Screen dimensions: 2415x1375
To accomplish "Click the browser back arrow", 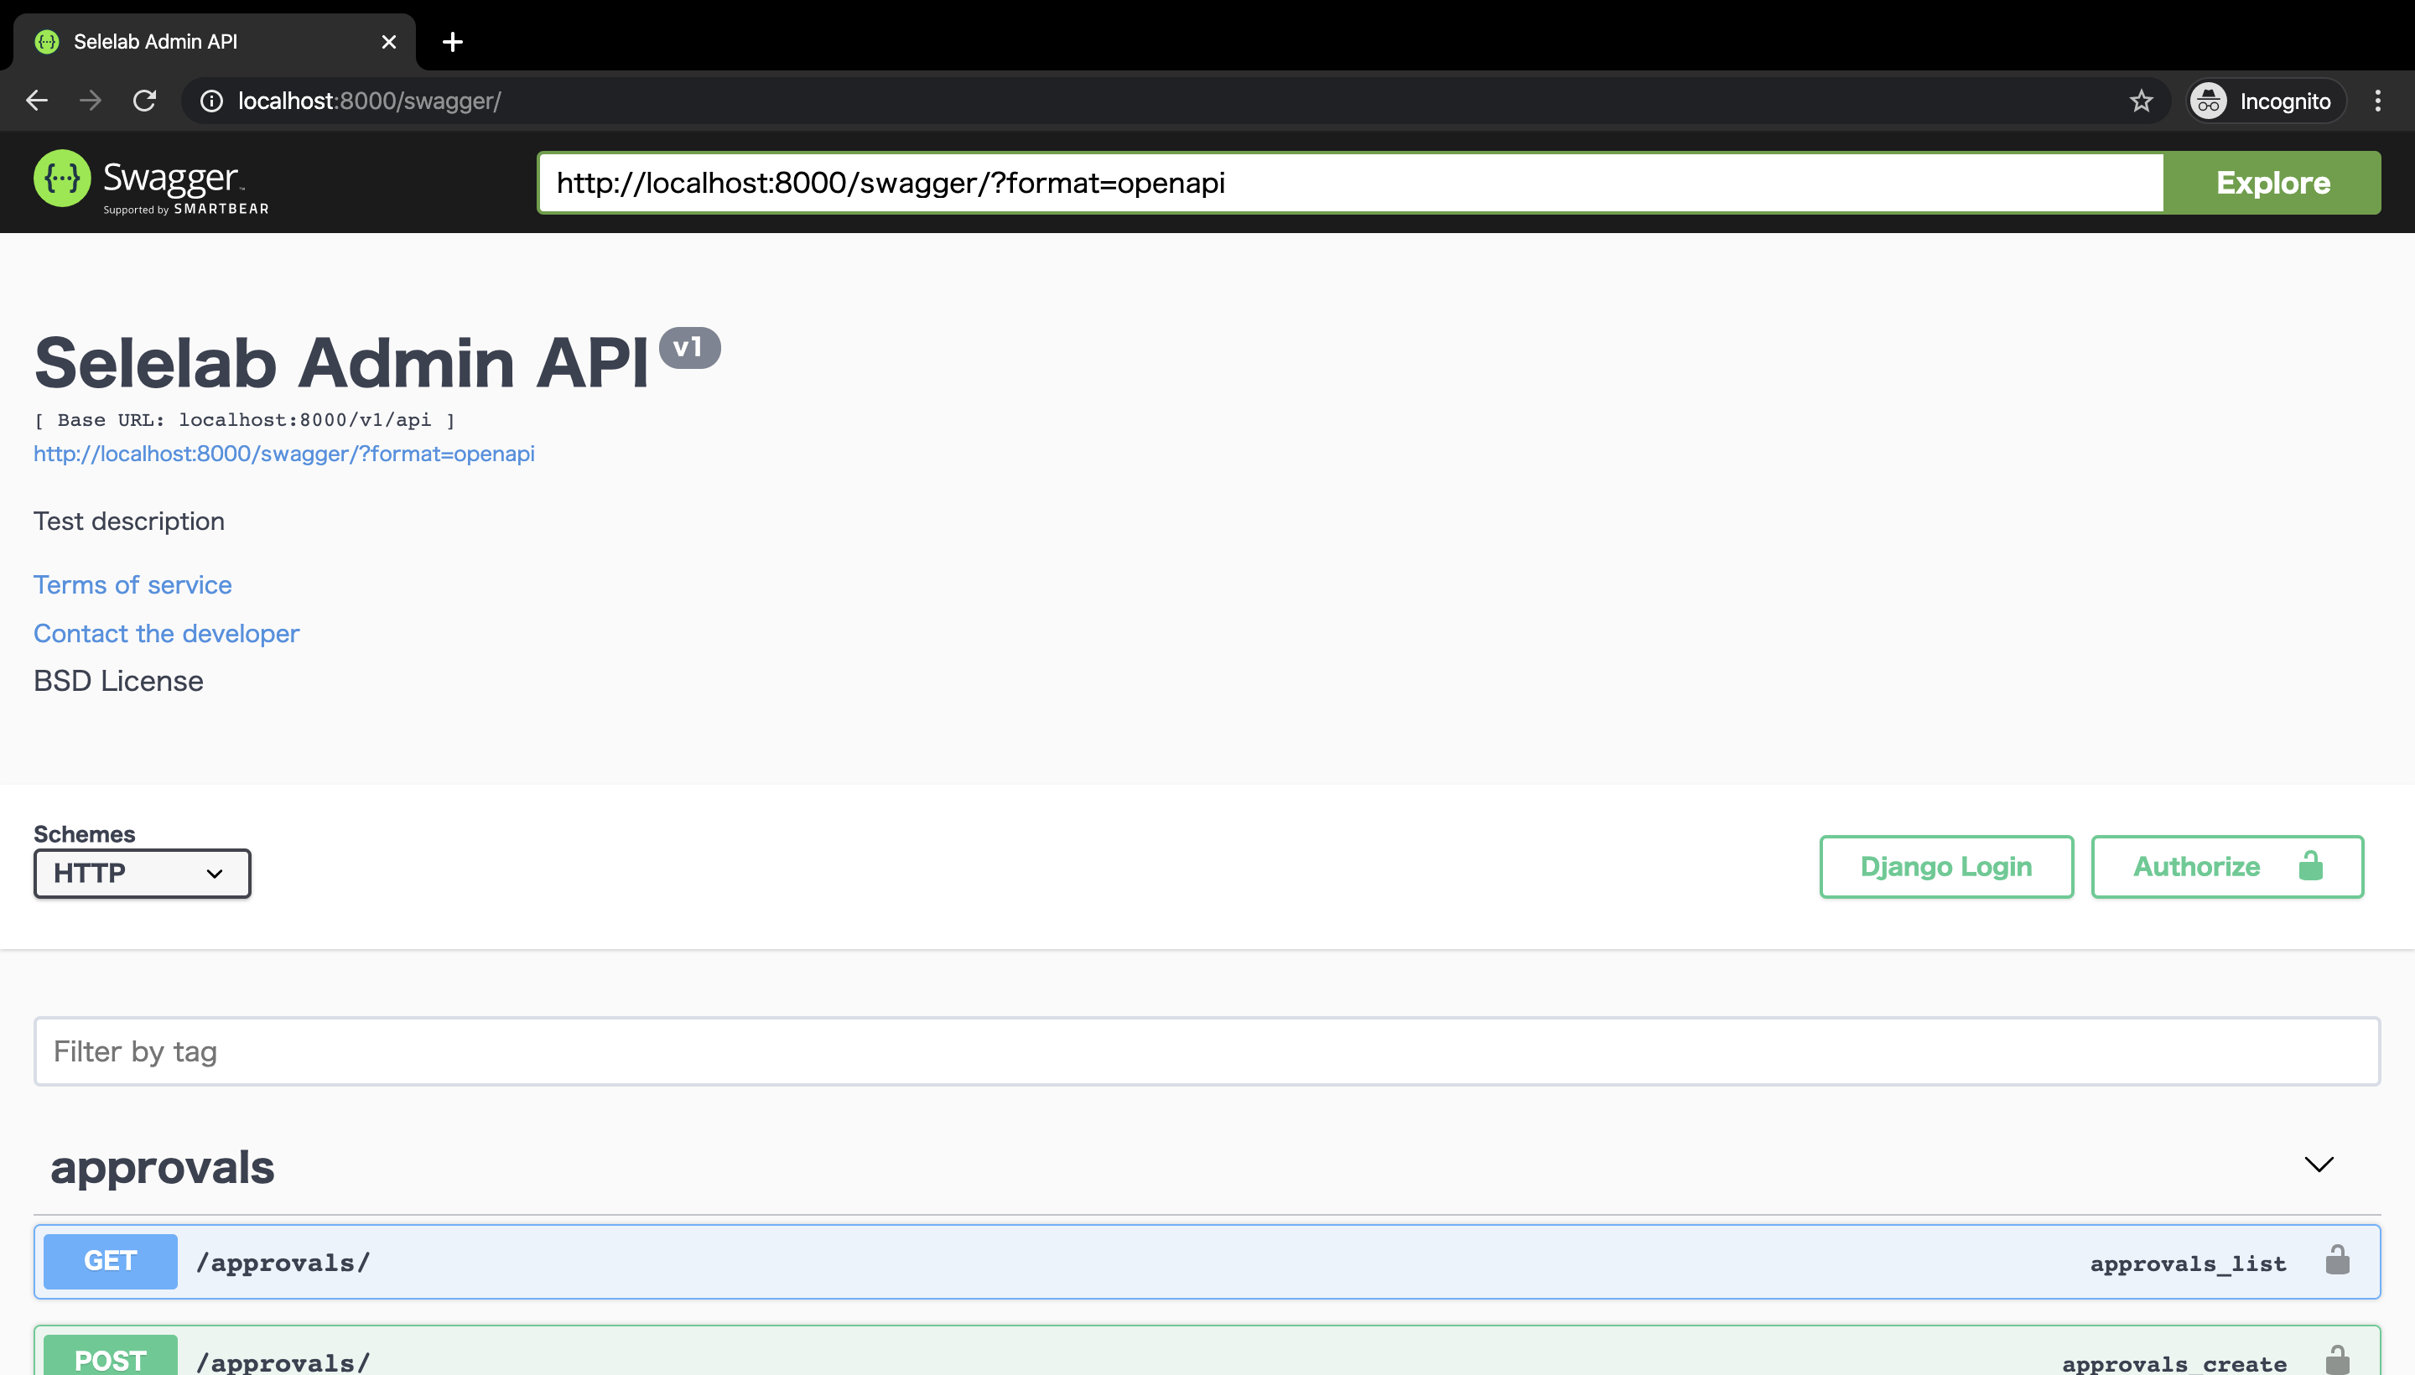I will (x=37, y=100).
